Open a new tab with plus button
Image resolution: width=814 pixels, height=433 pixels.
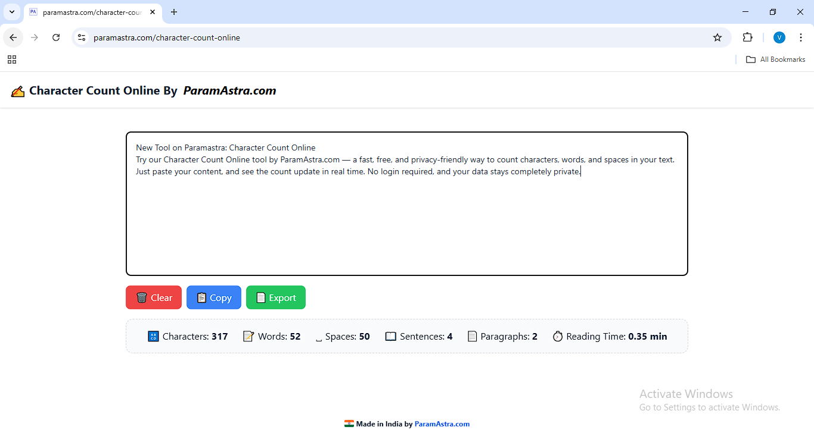[x=174, y=12]
